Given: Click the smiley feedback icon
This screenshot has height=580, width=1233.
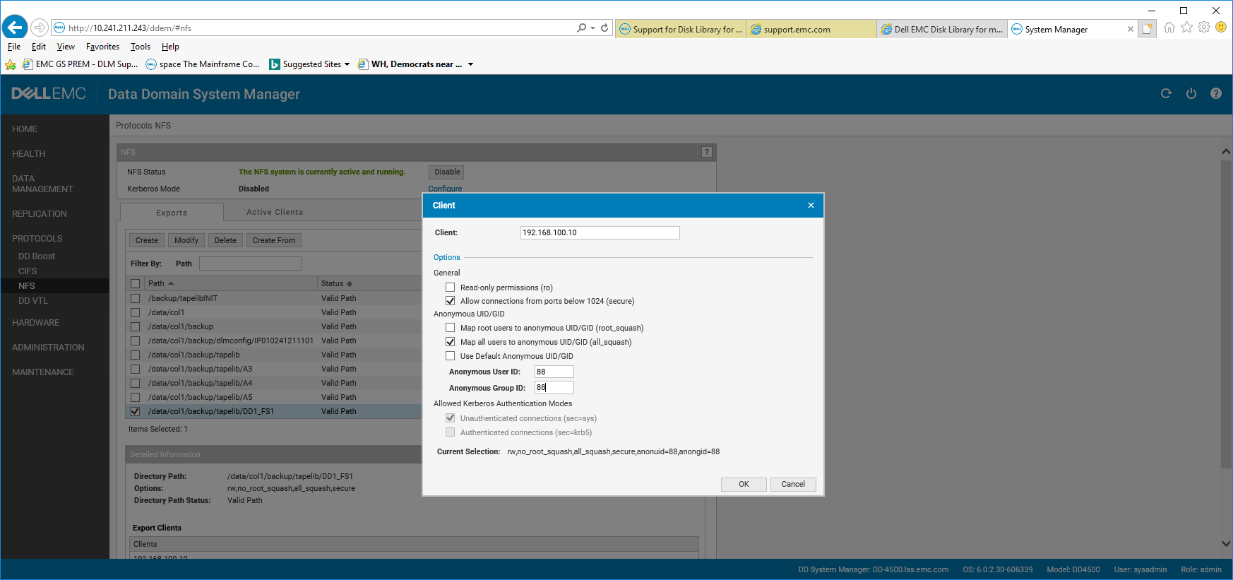Looking at the screenshot, I should pos(1221,28).
